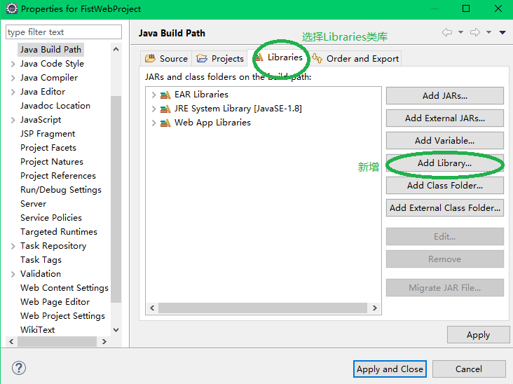Click the EAR Libraries library icon

pyautogui.click(x=165, y=95)
